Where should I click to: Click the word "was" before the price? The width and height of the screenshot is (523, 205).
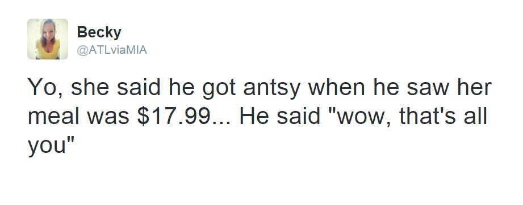tap(108, 117)
